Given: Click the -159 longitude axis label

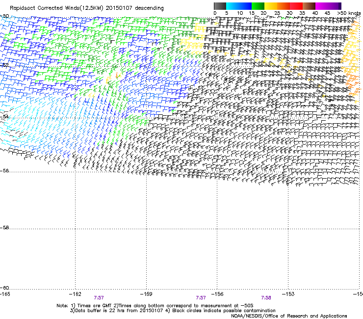Looking at the screenshot, I should coord(146,294).
